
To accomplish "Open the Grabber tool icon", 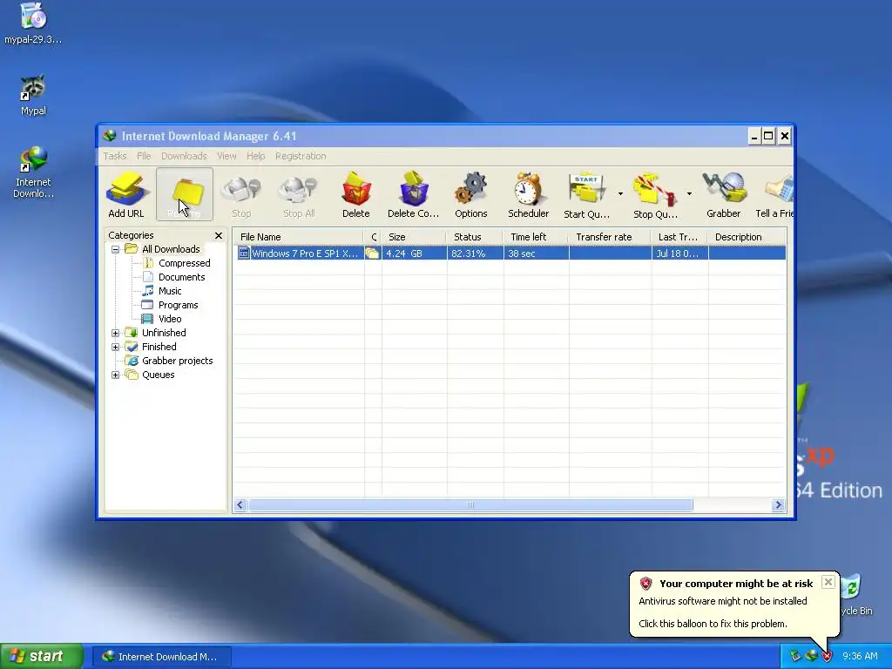I will pos(724,194).
